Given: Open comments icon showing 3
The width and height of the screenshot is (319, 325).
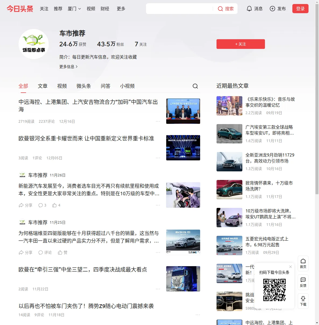Looking at the screenshot, I should (42, 205).
